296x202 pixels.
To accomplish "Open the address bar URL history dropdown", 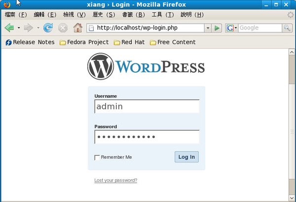I will (208, 28).
